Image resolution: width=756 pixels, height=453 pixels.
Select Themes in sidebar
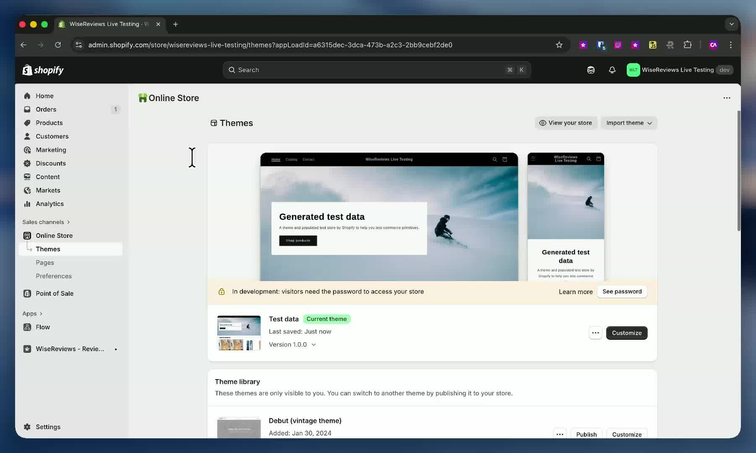point(70,249)
